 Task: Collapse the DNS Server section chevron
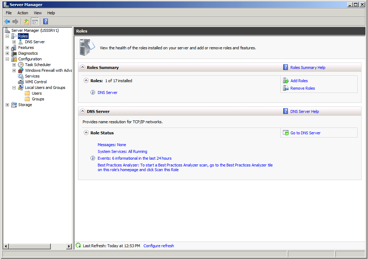click(82, 111)
